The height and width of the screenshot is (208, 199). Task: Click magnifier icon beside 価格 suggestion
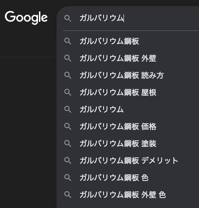(68, 127)
